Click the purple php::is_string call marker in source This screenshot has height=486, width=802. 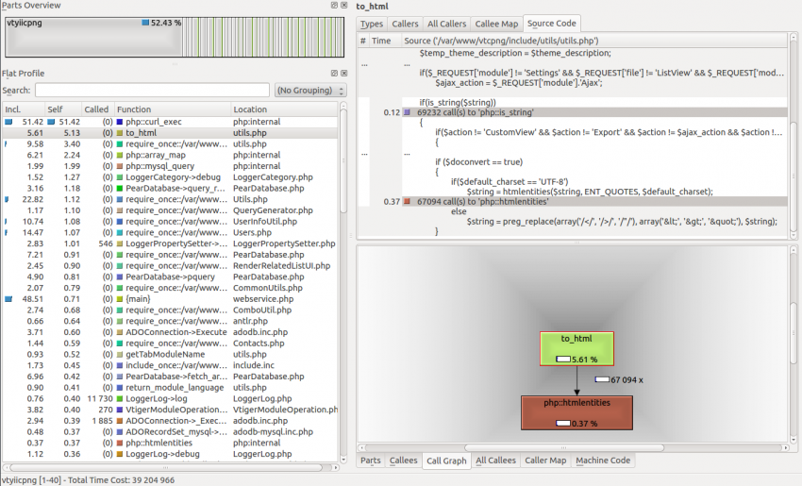(407, 112)
